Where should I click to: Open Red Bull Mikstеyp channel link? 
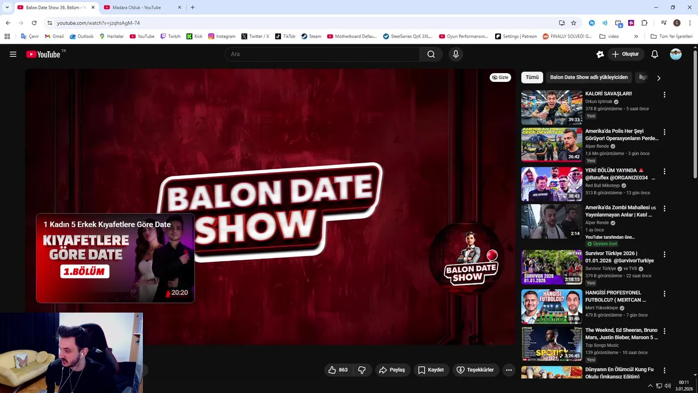603,186
